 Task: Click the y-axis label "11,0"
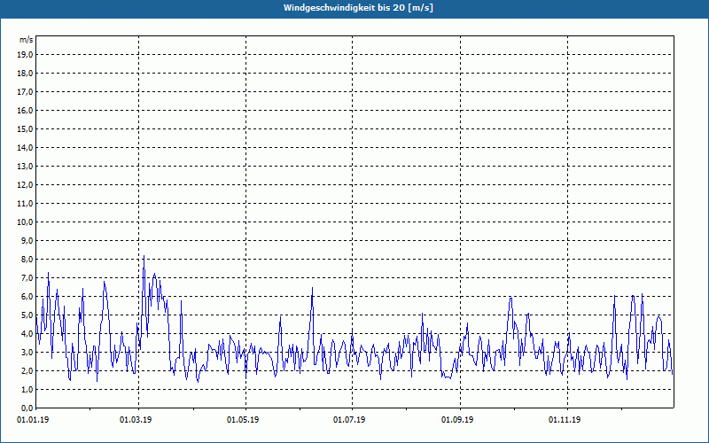tap(26, 204)
